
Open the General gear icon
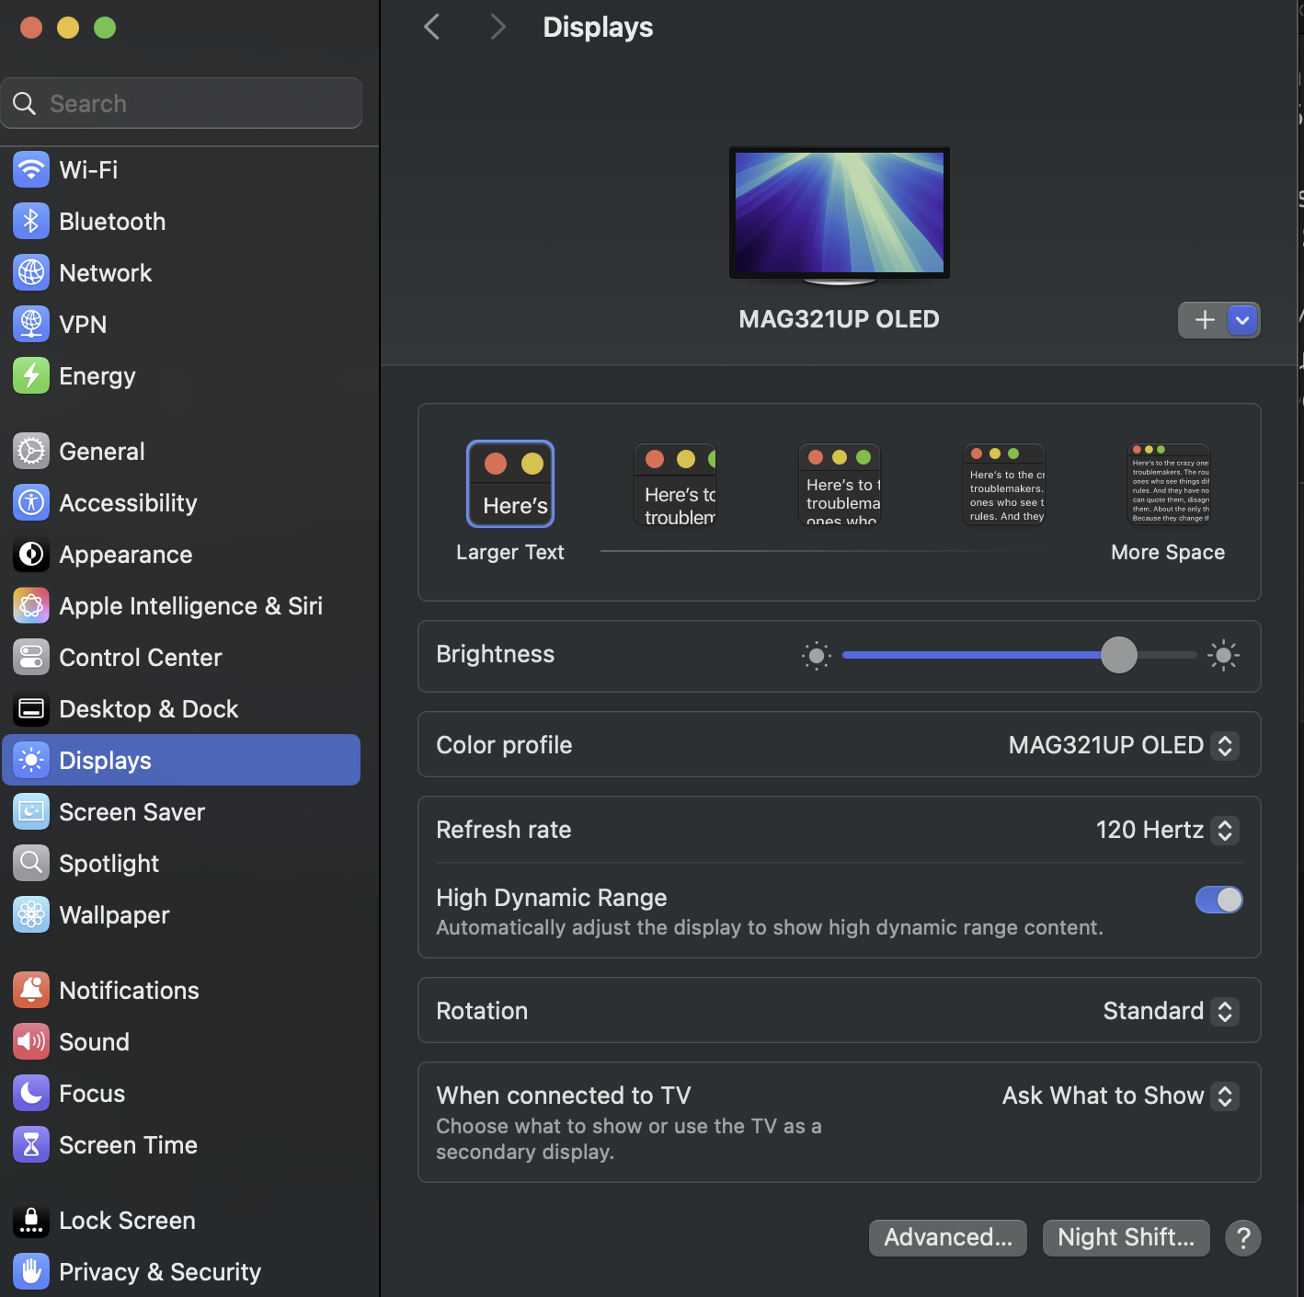(31, 451)
